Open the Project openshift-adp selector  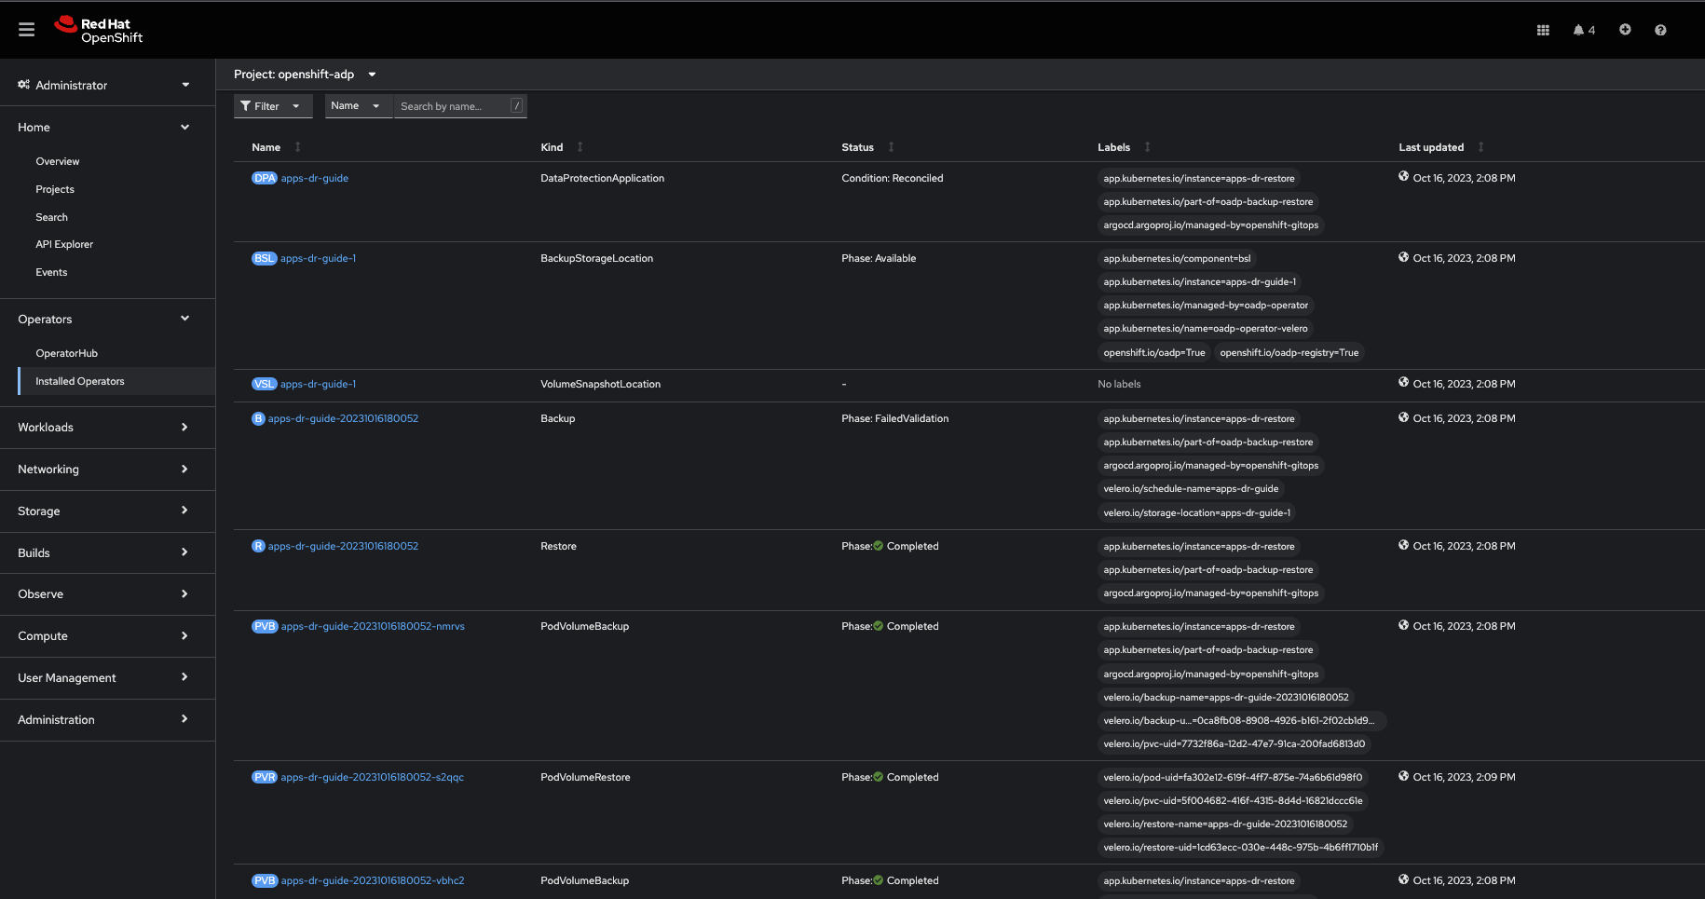[305, 75]
